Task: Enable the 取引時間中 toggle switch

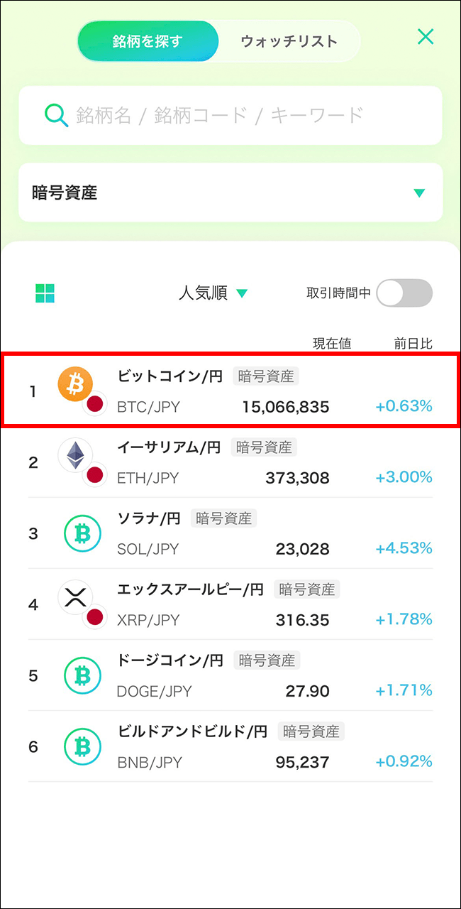Action: (x=404, y=293)
